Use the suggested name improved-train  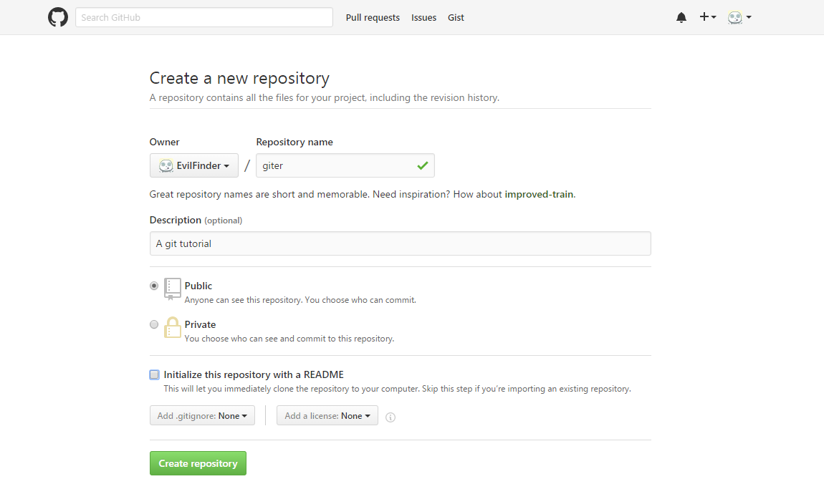(x=539, y=194)
